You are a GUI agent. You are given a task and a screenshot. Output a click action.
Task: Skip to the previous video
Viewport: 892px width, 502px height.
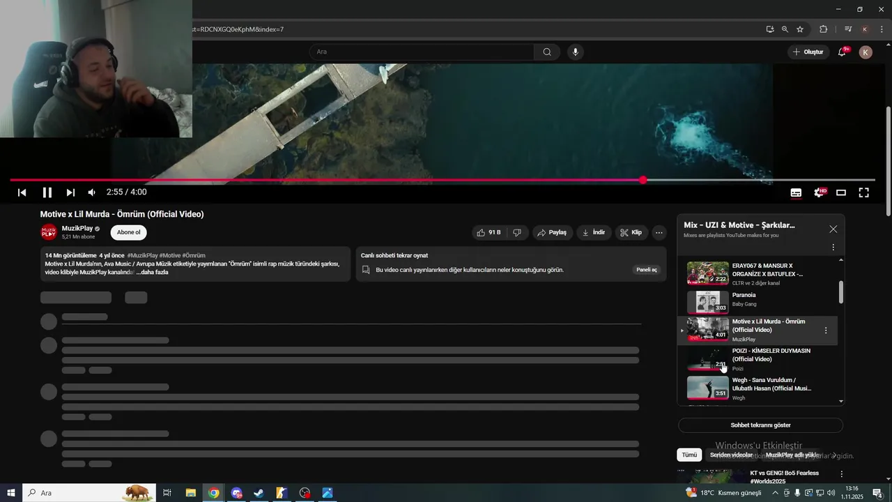tap(22, 192)
